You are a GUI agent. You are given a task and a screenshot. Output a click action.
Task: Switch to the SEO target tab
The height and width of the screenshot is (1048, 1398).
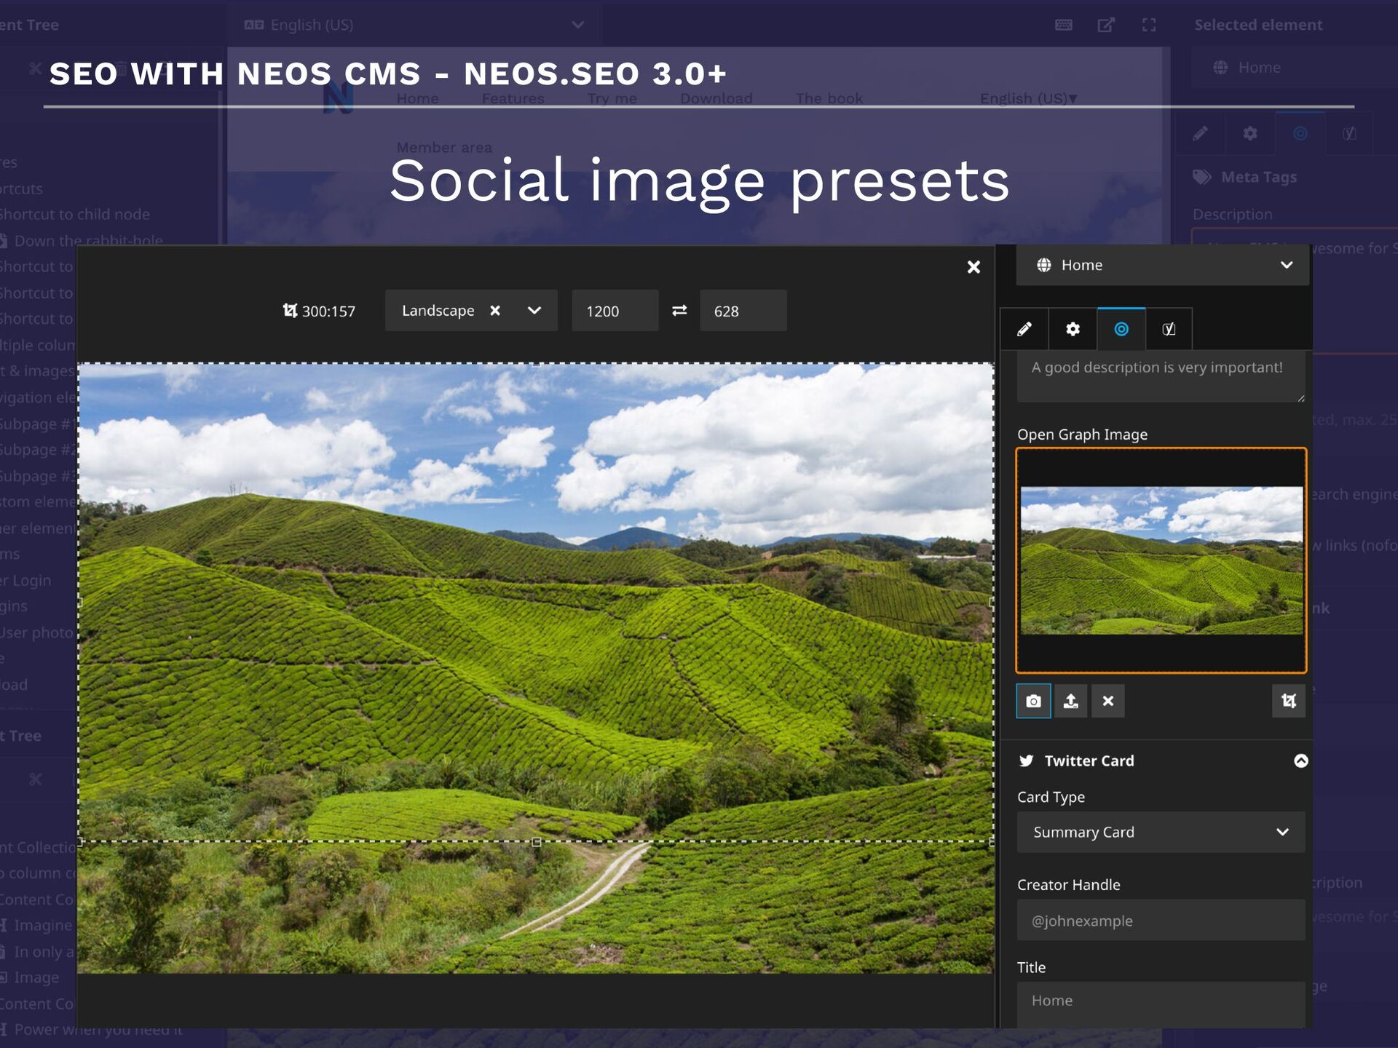click(x=1121, y=329)
